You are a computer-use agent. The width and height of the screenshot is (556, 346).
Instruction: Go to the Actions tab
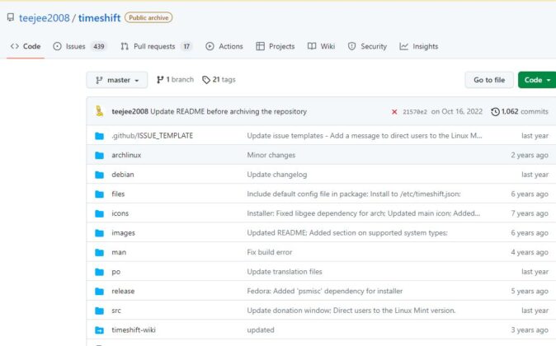(224, 46)
